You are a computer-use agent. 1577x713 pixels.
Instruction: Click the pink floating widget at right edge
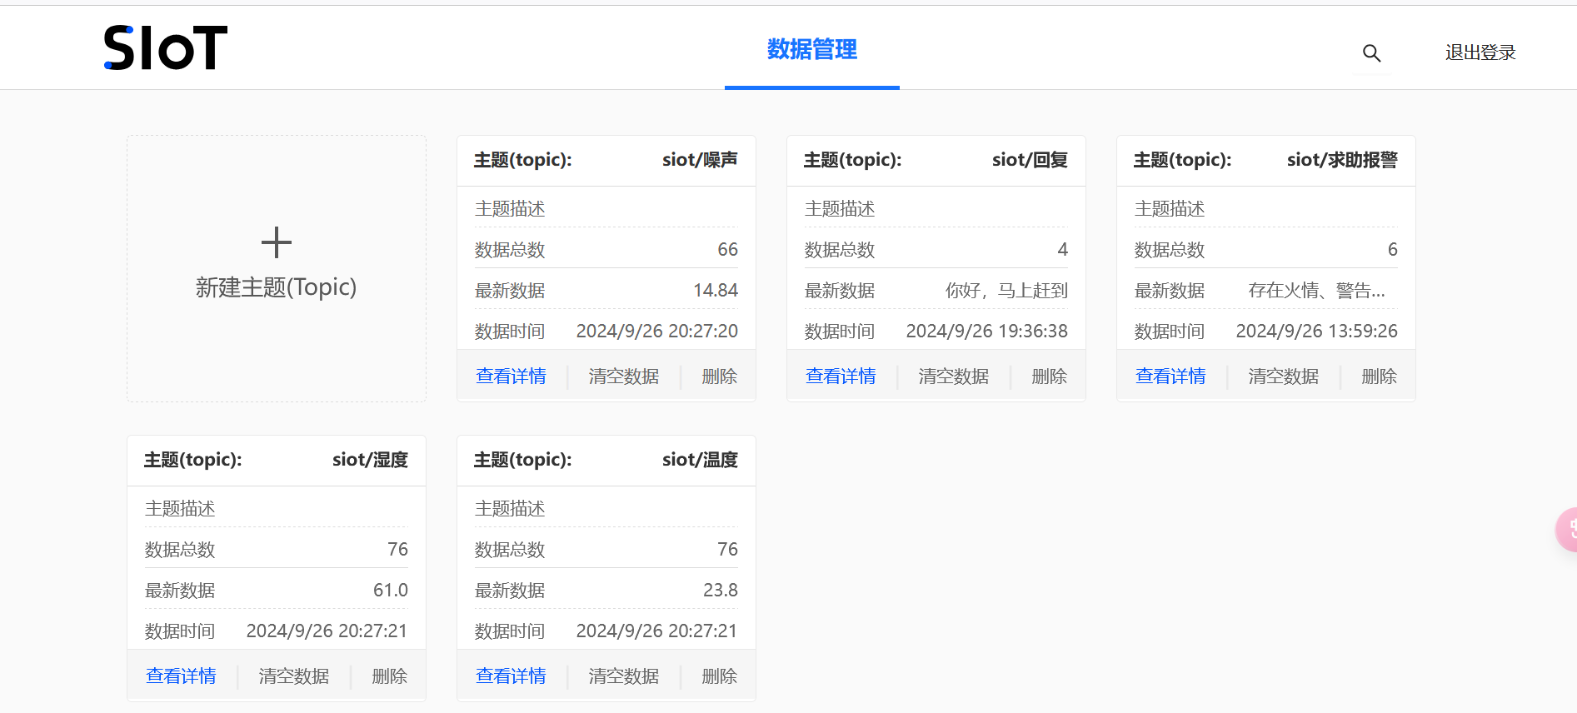pyautogui.click(x=1567, y=529)
